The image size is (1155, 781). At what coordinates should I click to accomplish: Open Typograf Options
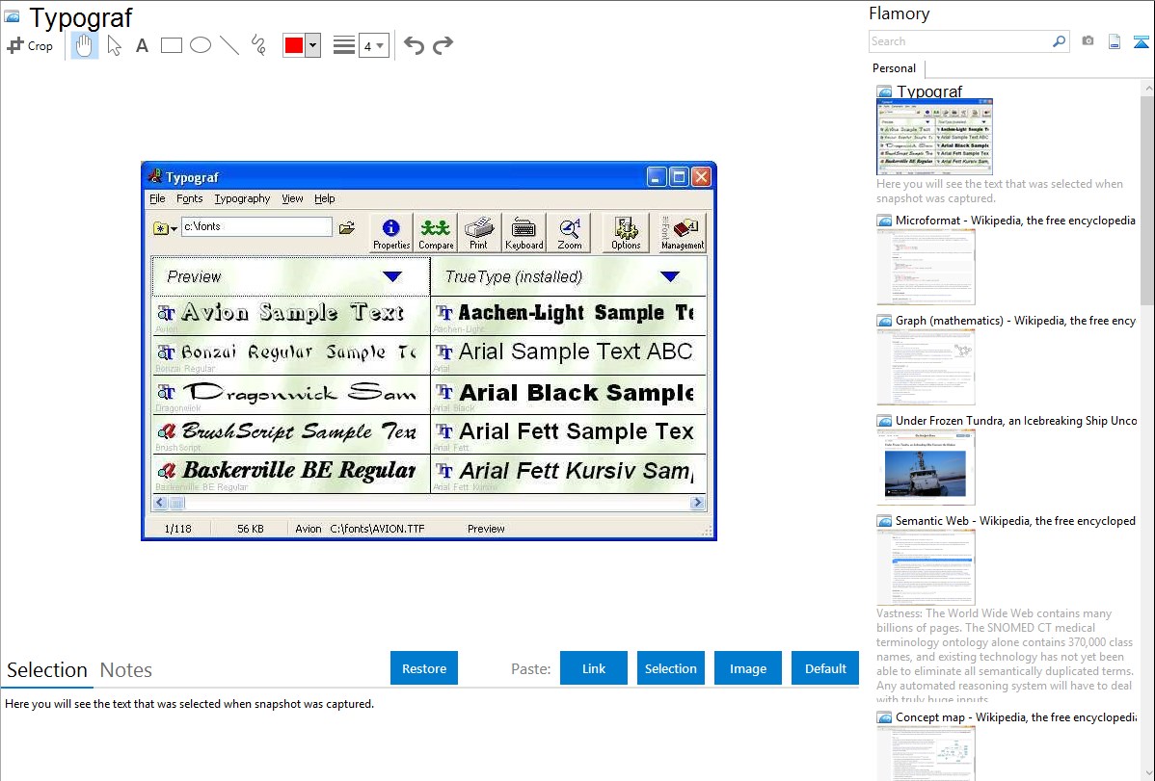click(x=626, y=233)
